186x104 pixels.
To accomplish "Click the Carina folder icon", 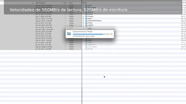I will [86, 14].
